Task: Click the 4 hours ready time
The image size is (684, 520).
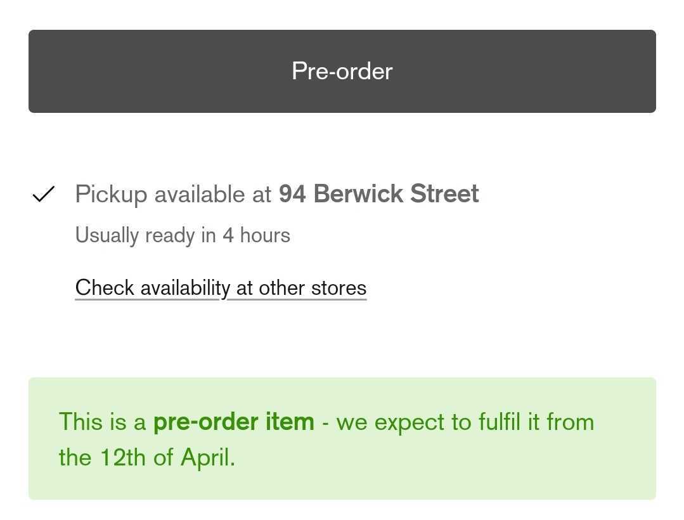Action: 256,235
